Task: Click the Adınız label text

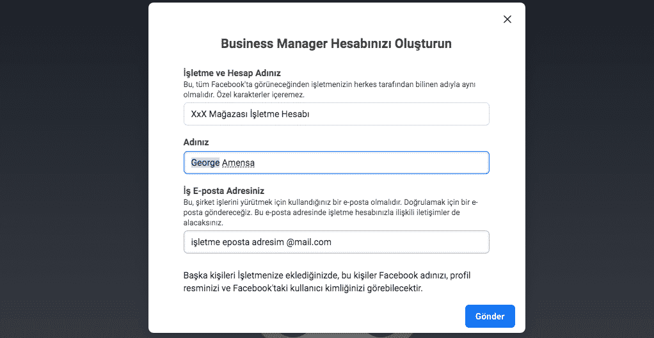Action: (196, 142)
